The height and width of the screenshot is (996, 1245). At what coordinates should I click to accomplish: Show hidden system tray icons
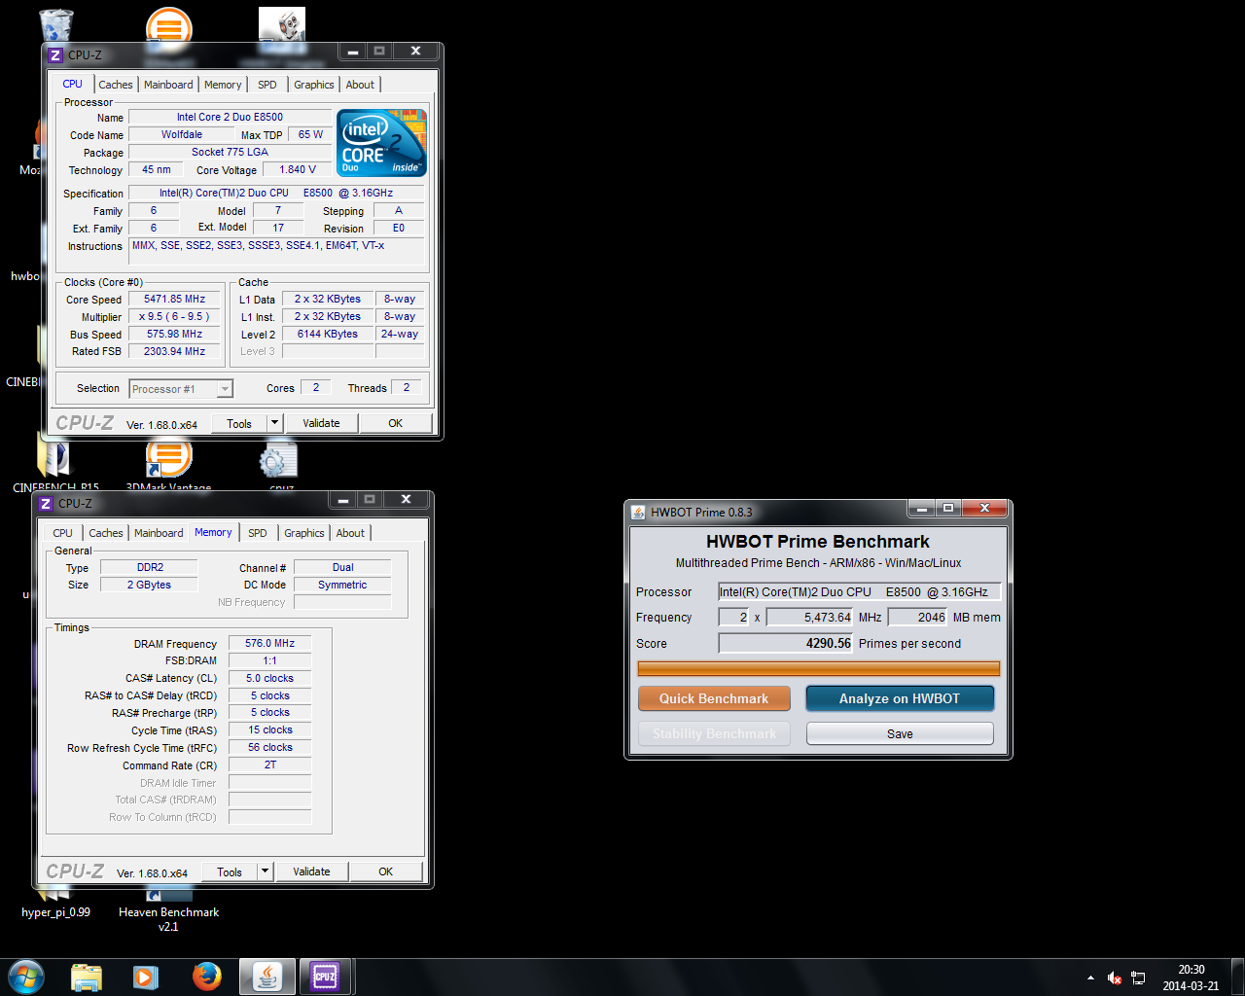(x=1090, y=978)
